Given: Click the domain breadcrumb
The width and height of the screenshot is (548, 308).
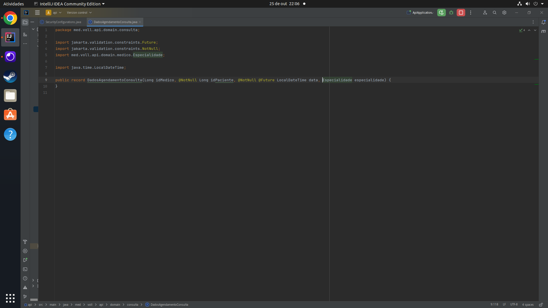Looking at the screenshot, I should pyautogui.click(x=115, y=305).
